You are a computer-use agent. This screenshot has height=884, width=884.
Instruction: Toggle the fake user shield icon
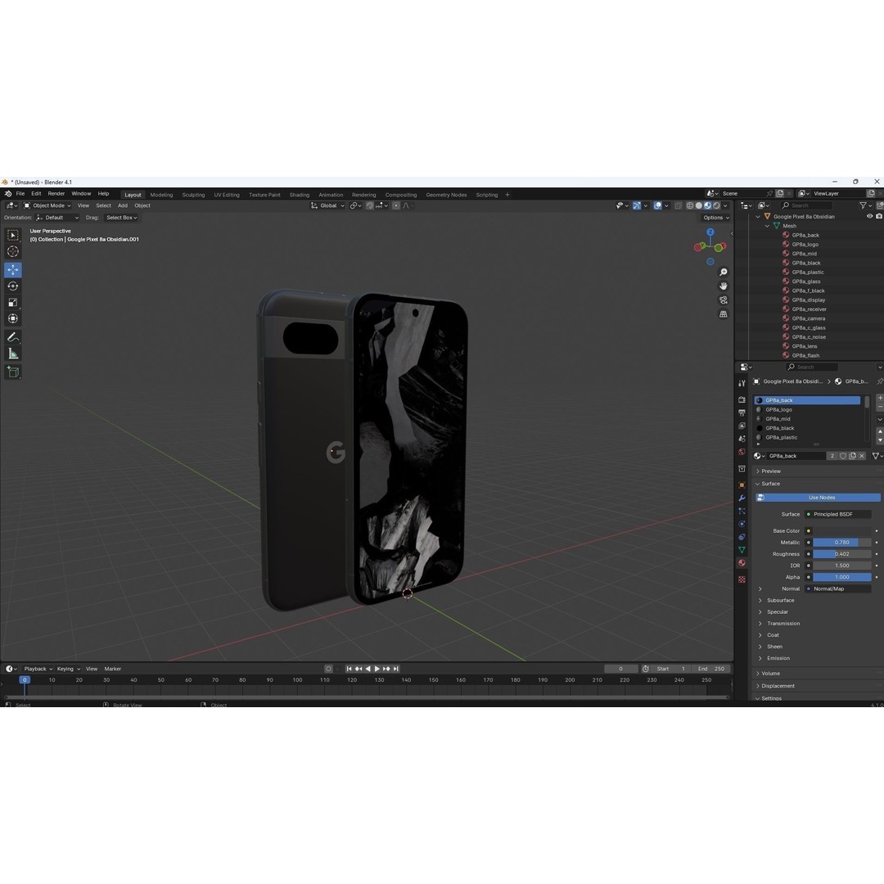tap(843, 456)
